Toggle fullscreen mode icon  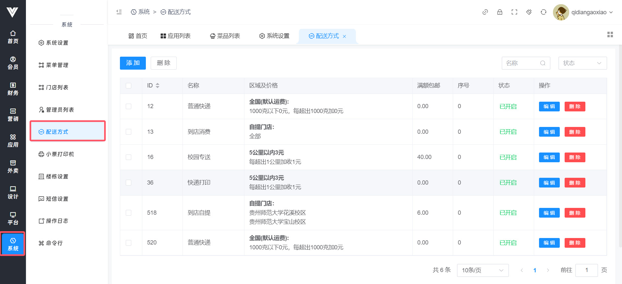[x=514, y=12]
